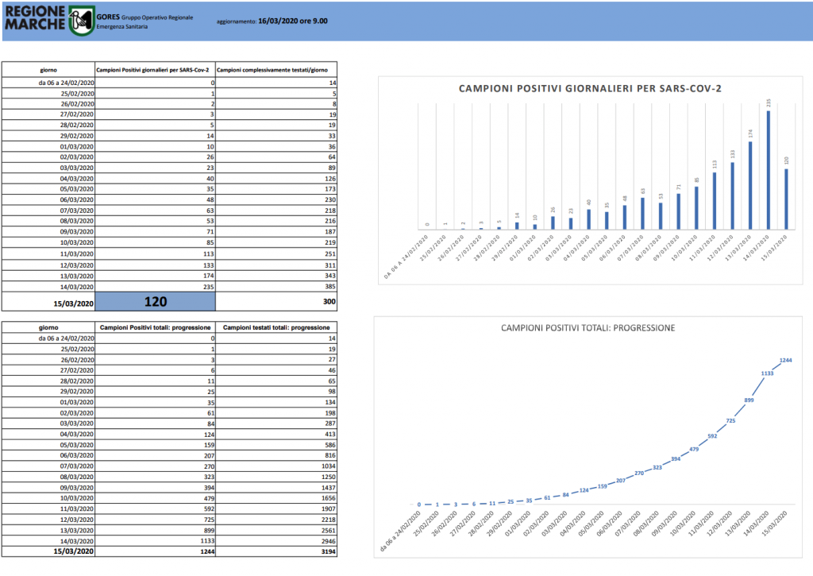This screenshot has height=576, width=813.
Task: Click the Regione Marche emblem logo
Action: [x=82, y=21]
